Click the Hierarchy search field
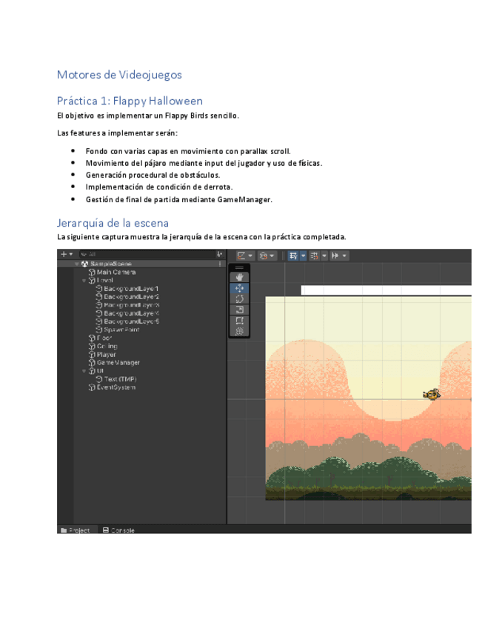This screenshot has width=485, height=628. coord(147,254)
